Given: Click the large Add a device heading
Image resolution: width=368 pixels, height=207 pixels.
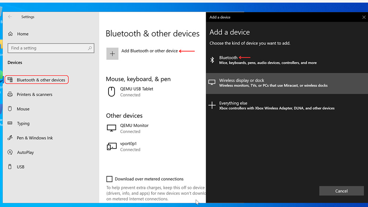Looking at the screenshot, I should [x=230, y=32].
